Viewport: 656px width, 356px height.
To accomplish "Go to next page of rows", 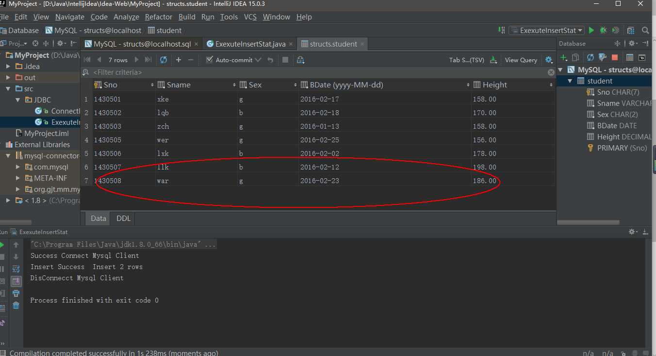I will point(136,60).
